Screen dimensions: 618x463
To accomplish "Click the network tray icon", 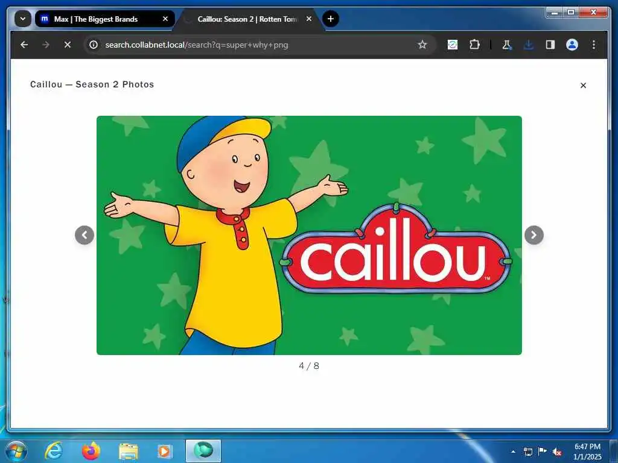I will 527,452.
